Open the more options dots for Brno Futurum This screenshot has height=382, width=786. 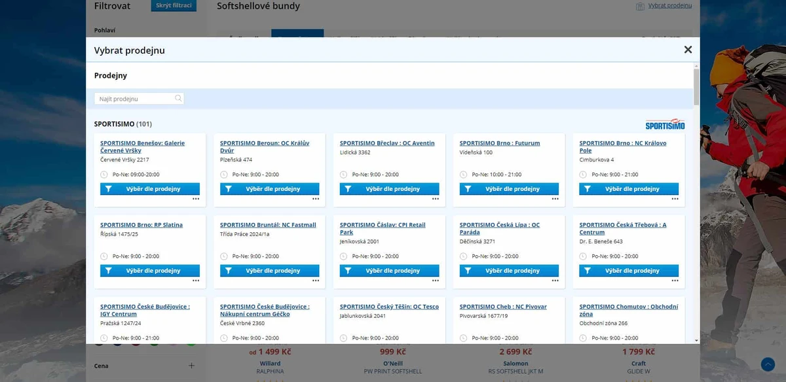point(555,199)
